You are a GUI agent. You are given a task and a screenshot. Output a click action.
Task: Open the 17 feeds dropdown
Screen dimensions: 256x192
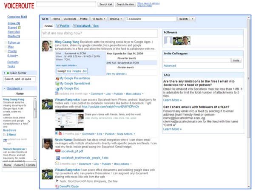point(99,19)
